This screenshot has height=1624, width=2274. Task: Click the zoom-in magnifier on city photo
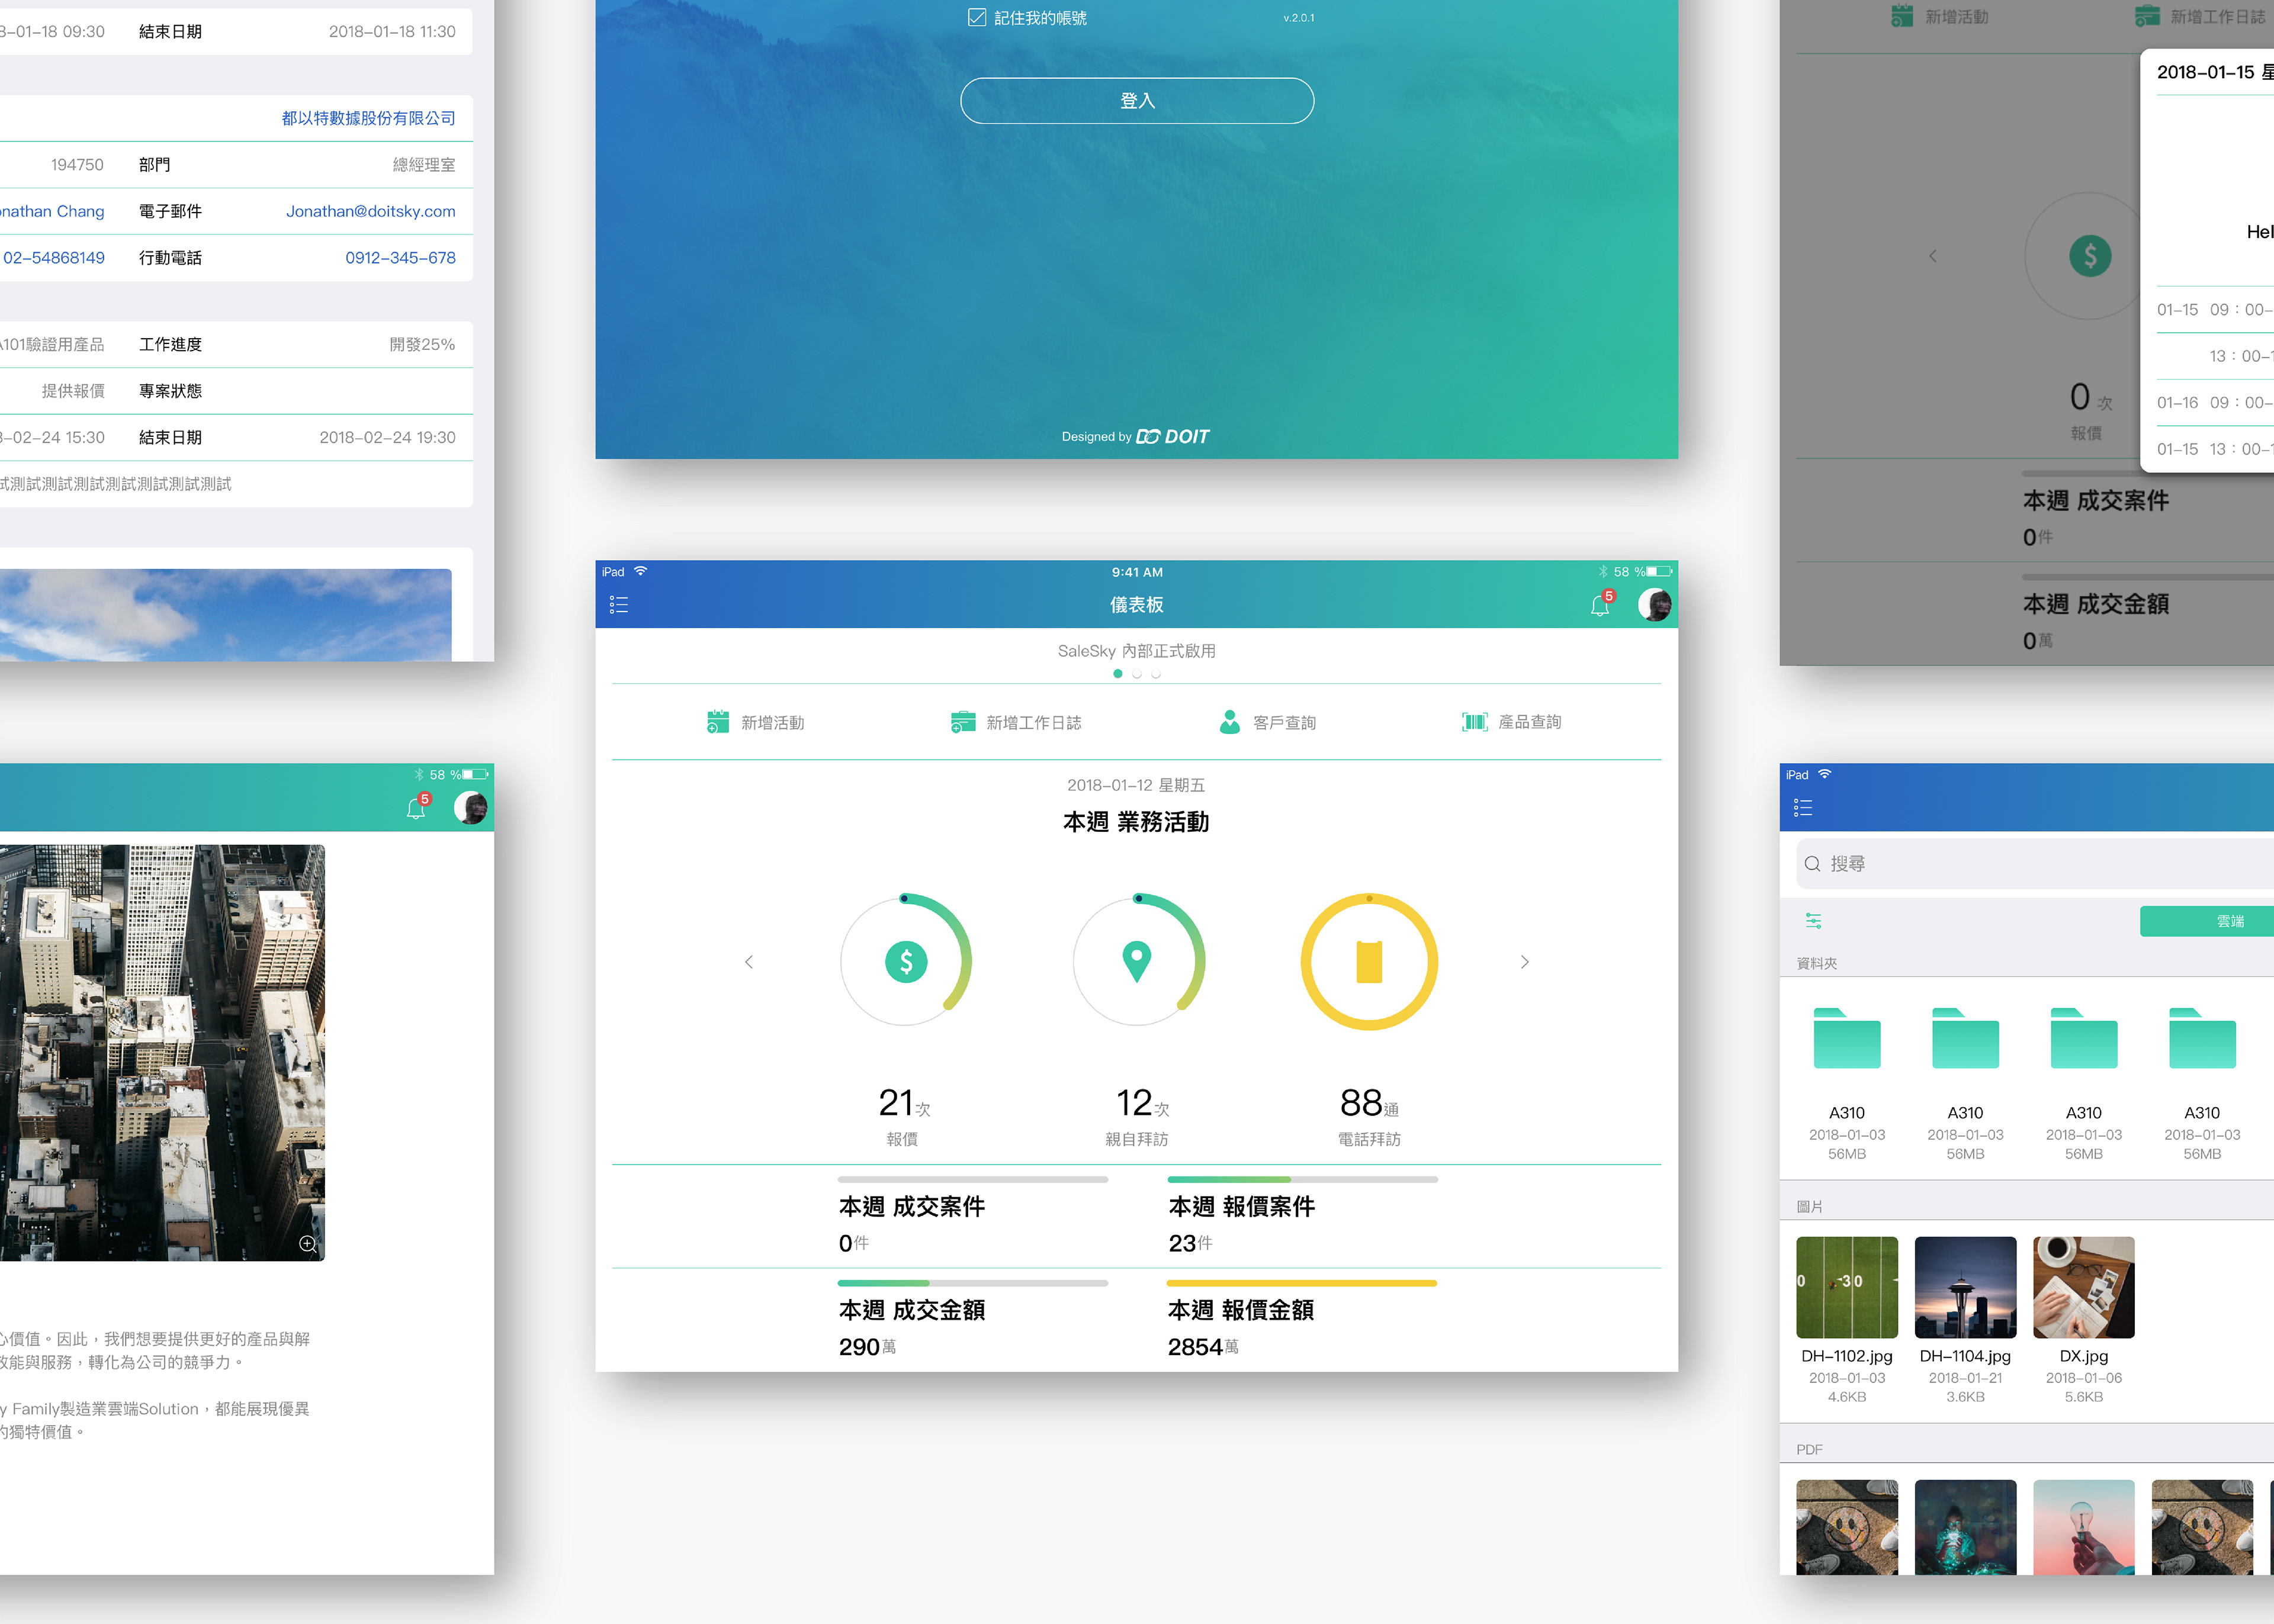pyautogui.click(x=308, y=1244)
